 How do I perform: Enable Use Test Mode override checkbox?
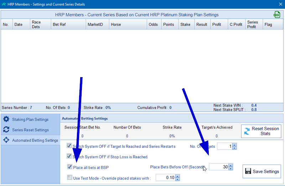pyautogui.click(x=69, y=177)
